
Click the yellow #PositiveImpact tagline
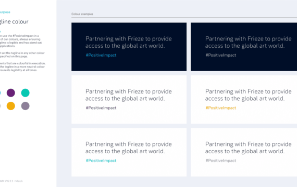(221, 108)
